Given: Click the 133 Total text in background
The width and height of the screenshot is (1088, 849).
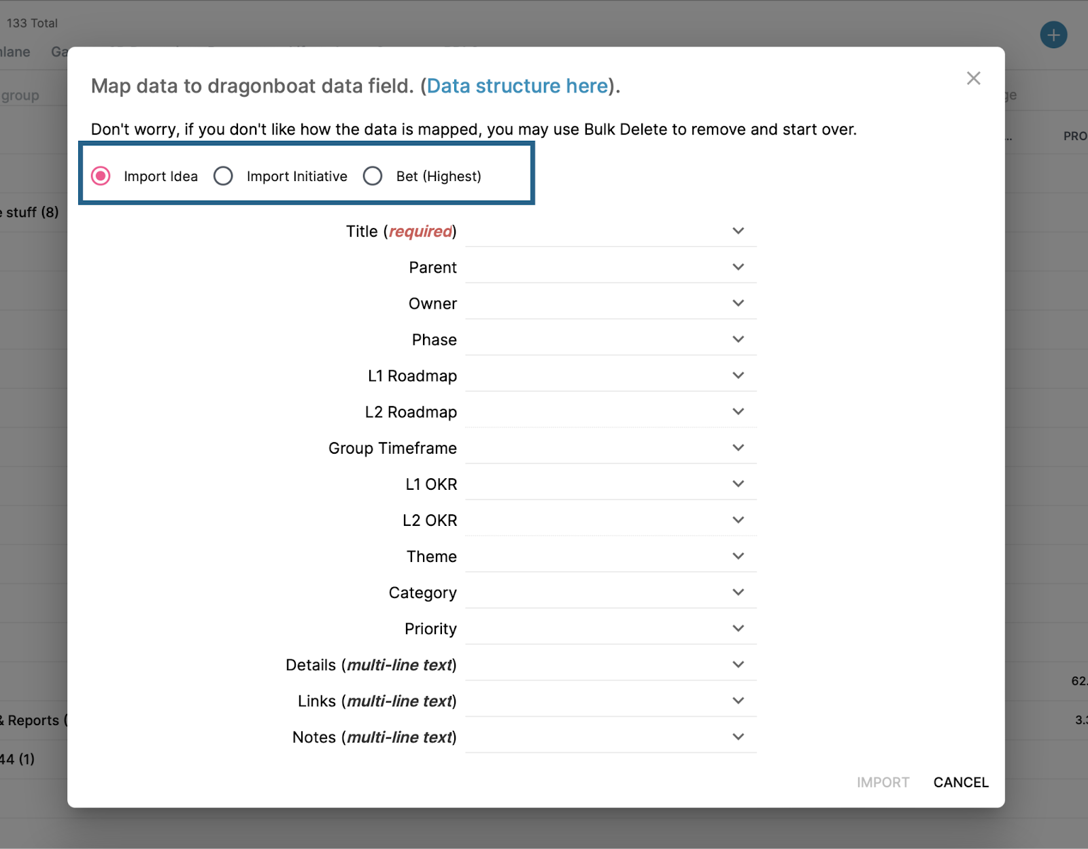Looking at the screenshot, I should click(32, 23).
